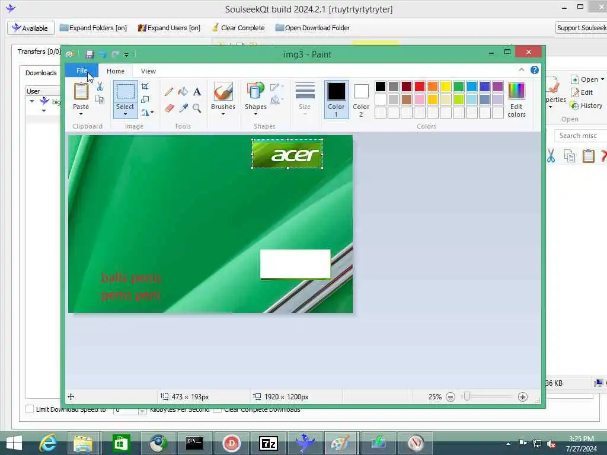
Task: Toggle Expand Folders [on] in Soulseek
Action: point(93,28)
